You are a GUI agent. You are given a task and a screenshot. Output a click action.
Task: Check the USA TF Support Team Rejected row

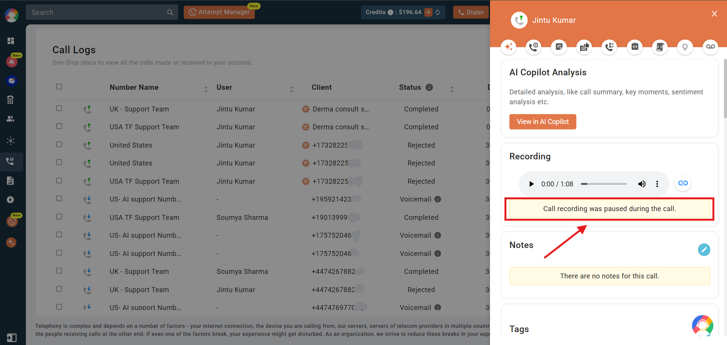pyautogui.click(x=59, y=180)
